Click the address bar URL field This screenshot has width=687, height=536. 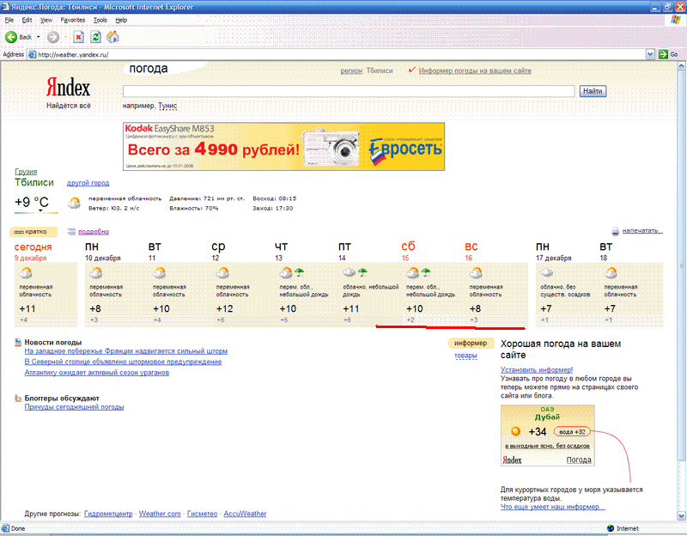[x=337, y=55]
